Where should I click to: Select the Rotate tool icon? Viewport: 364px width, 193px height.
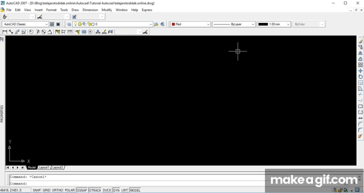point(360,77)
